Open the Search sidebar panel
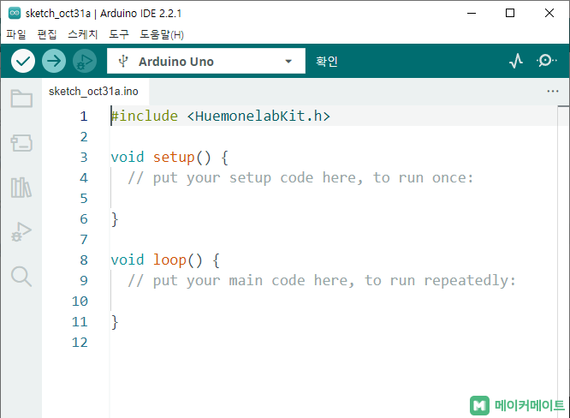 (x=21, y=276)
